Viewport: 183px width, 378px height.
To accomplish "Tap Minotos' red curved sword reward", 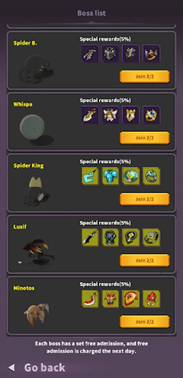I will (90, 299).
